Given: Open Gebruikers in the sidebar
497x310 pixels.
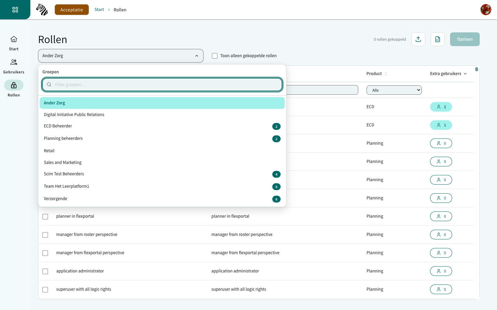Looking at the screenshot, I should click(x=14, y=66).
